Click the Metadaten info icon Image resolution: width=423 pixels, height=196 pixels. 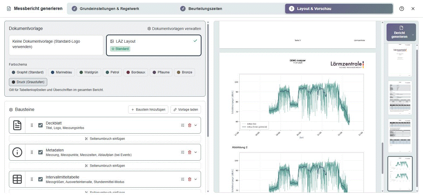17,152
